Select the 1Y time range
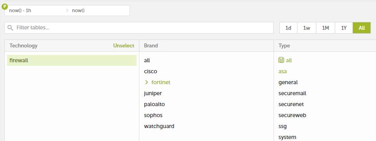This screenshot has height=141, width=376. [x=344, y=28]
